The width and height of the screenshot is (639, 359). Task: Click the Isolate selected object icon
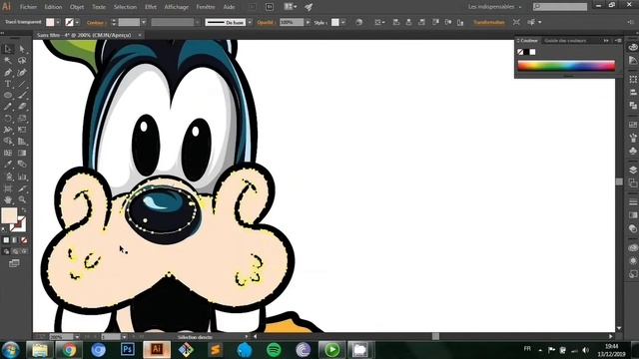click(x=516, y=22)
